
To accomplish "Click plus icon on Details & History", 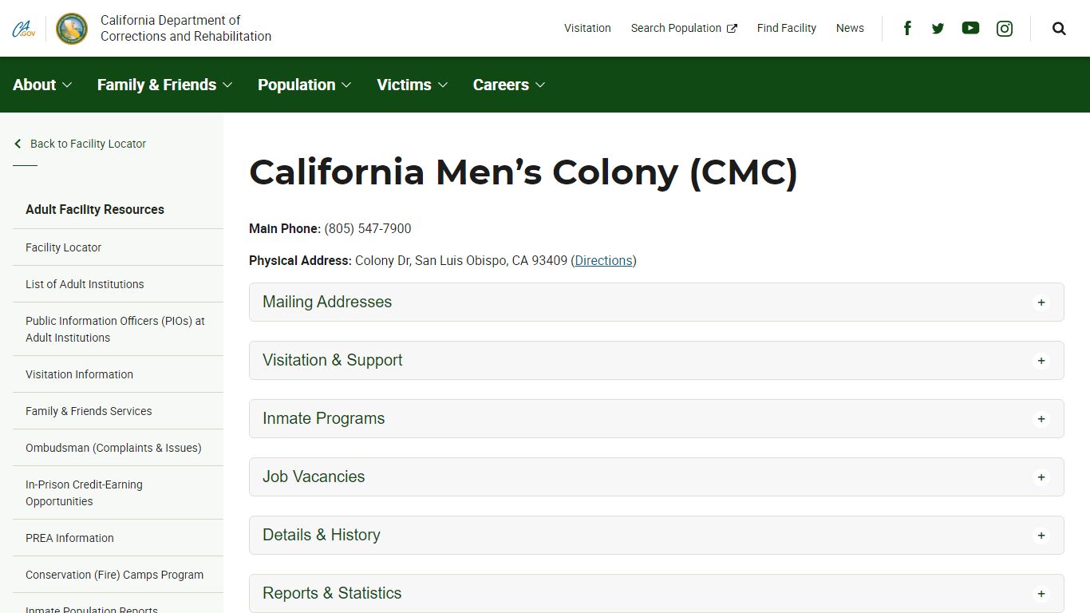I will click(1041, 536).
